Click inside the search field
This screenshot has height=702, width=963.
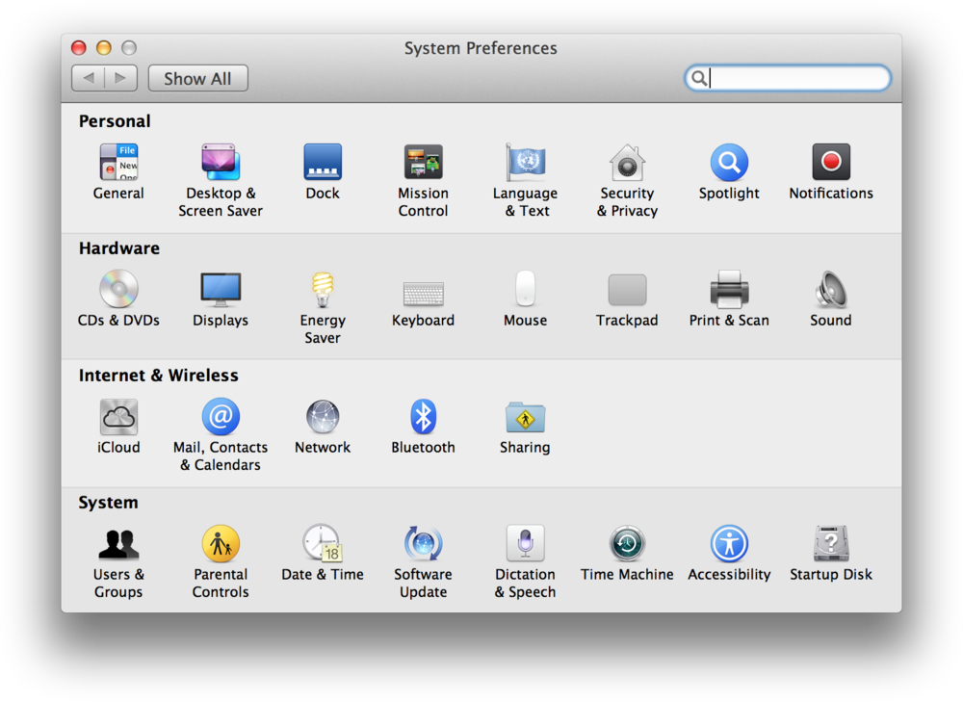[x=788, y=78]
